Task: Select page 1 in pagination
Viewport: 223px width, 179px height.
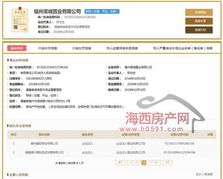Action: (x=144, y=162)
